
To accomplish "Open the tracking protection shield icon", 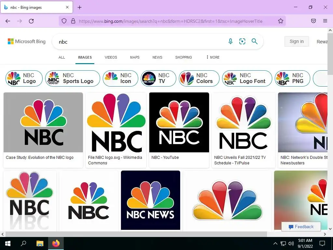I will point(64,21).
